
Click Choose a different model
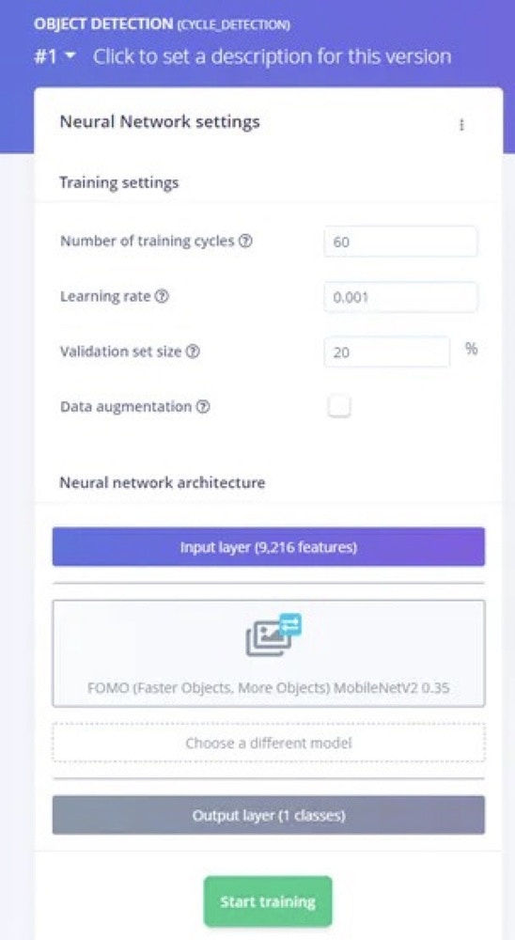269,744
